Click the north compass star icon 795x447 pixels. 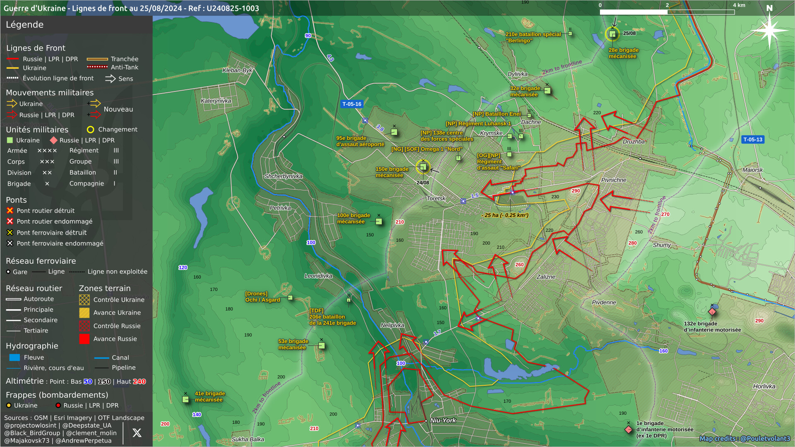769,30
